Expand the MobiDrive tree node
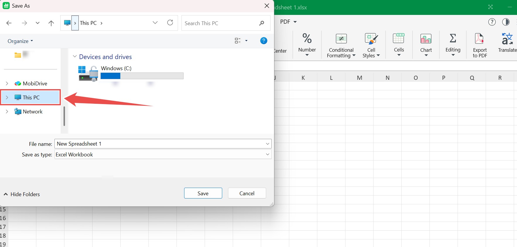The height and width of the screenshot is (247, 517). [7, 83]
